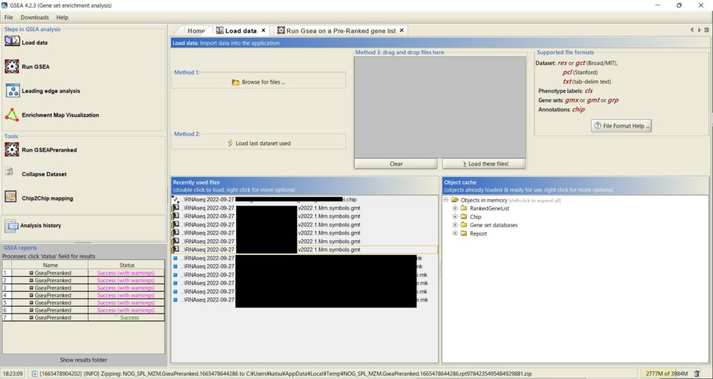
Task: Select the first .rnk recent file row
Action: [304, 258]
